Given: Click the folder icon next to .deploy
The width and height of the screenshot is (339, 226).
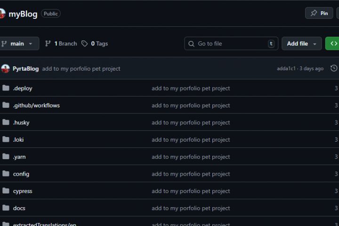Looking at the screenshot, I should [6, 88].
